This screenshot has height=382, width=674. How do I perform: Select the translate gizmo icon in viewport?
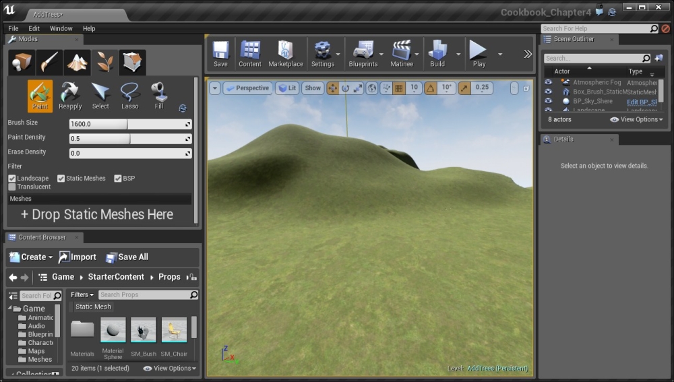[333, 88]
